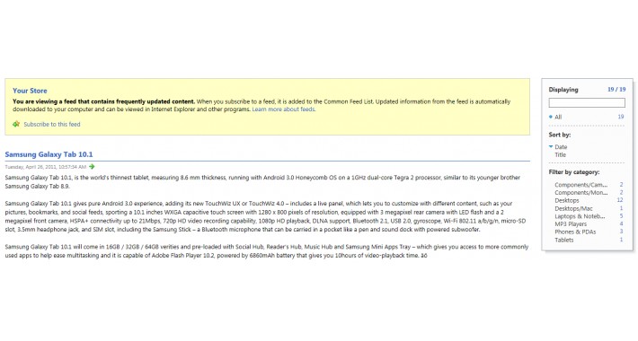Open Learn more about feeds link
Image resolution: width=638 pixels, height=341 pixels.
[x=284, y=109]
